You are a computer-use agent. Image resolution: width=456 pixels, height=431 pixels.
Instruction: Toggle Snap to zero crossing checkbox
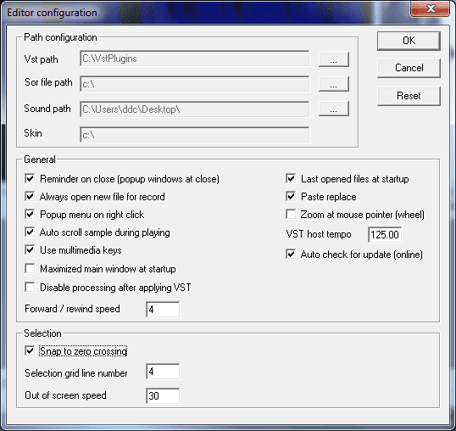(30, 350)
